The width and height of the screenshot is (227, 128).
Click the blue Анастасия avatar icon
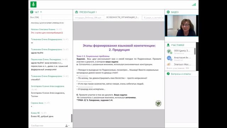pyautogui.click(x=169, y=58)
